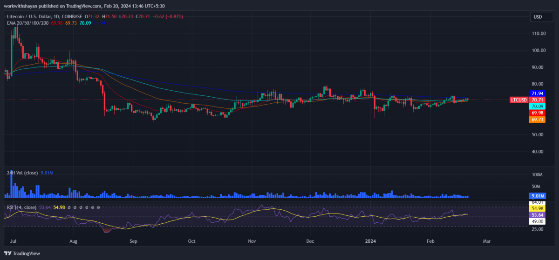This screenshot has width=559, height=260.
Task: Click the Mar label on time axis
Action: coord(487,242)
